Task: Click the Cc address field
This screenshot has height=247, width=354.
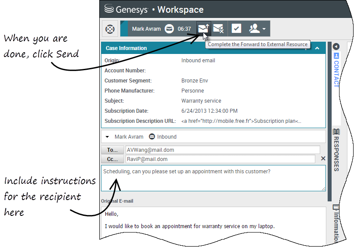Action: [220, 159]
